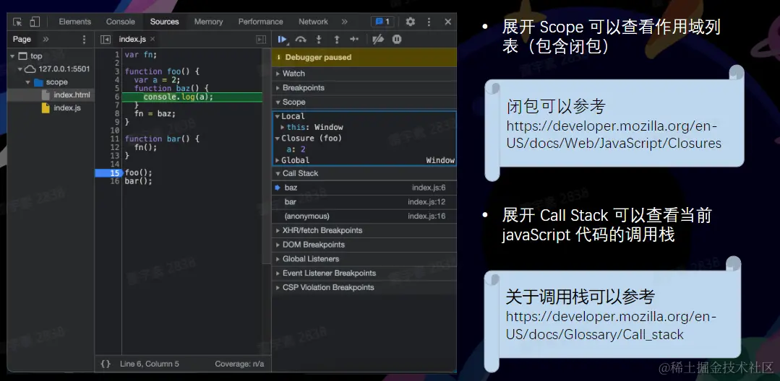Toggle pause on exceptions

[x=396, y=39]
